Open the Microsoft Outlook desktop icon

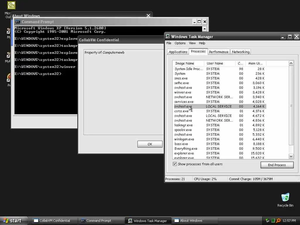11,5
